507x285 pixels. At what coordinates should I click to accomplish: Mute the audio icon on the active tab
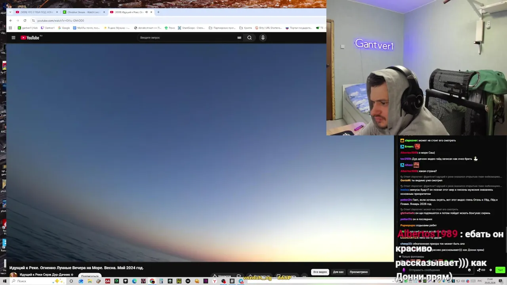pos(147,12)
